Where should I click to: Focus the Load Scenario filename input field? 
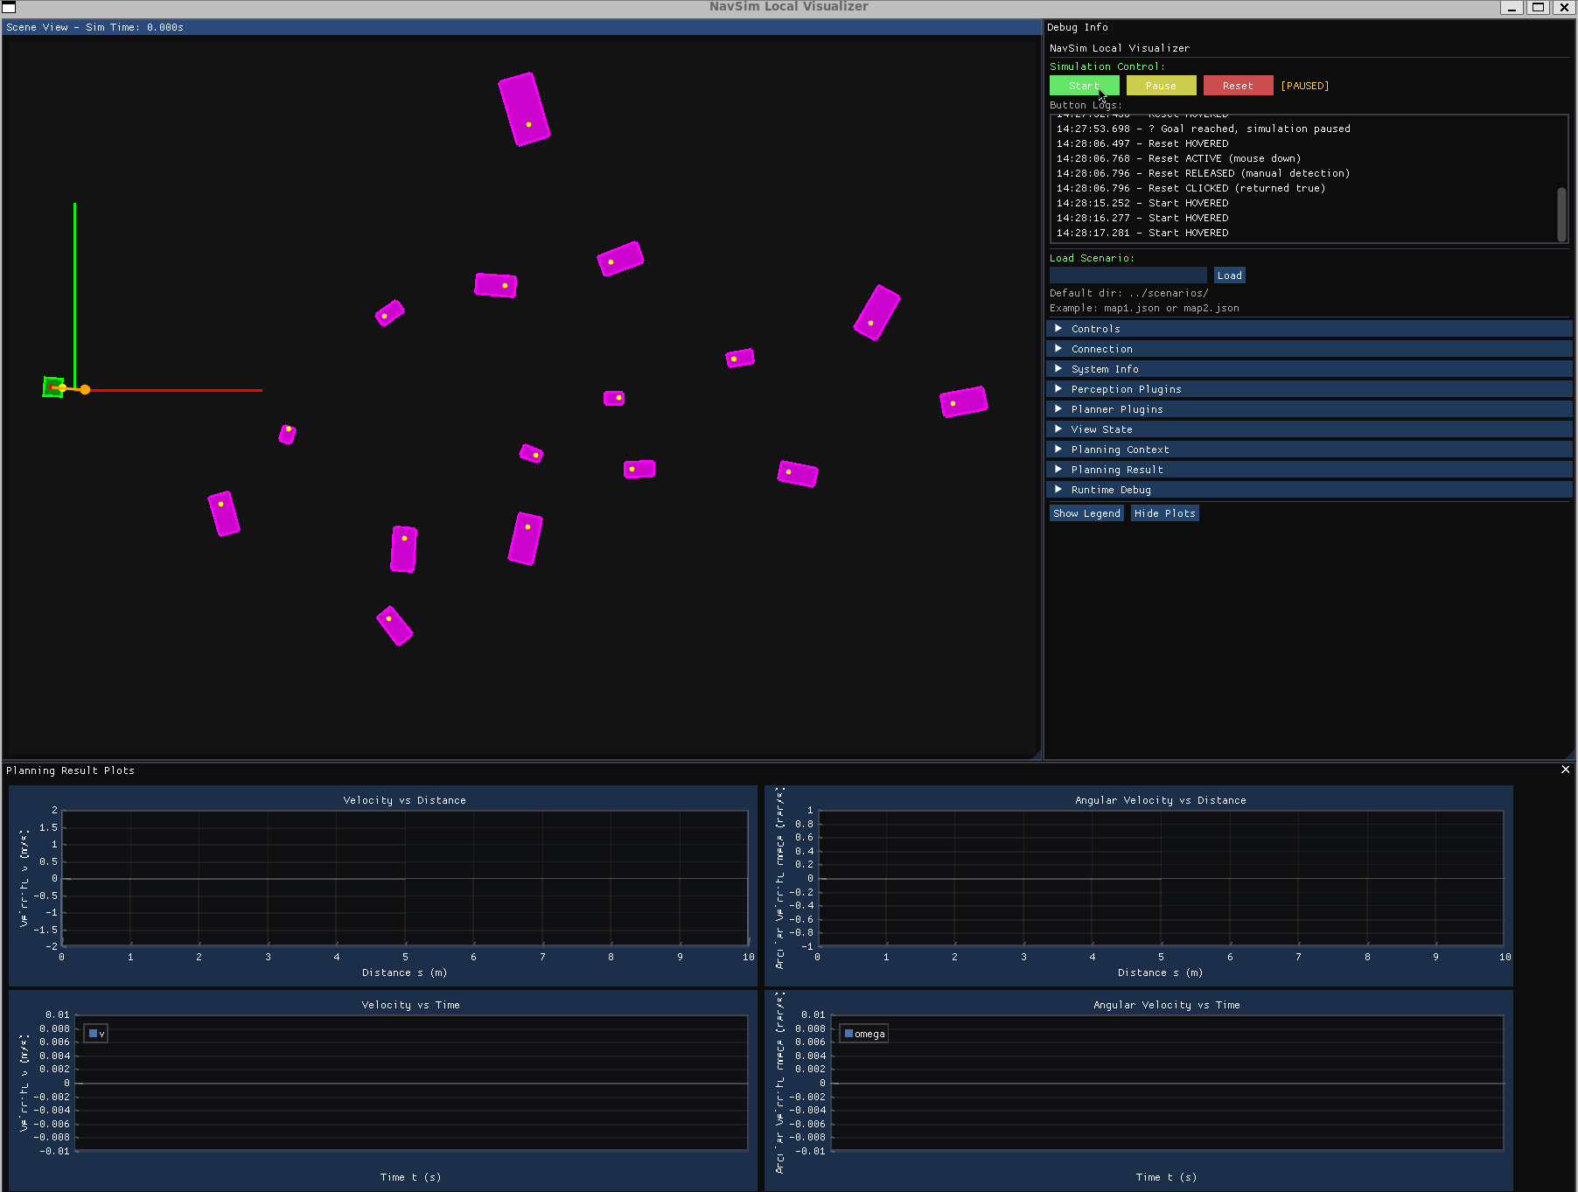(1128, 275)
